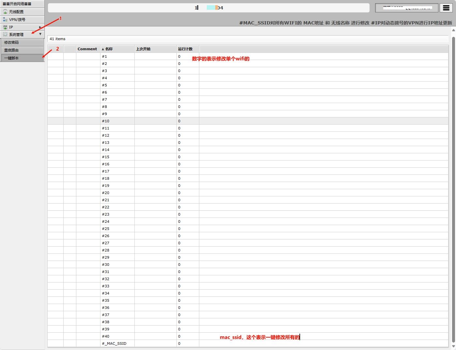Click the 系统管理 gear icon
The height and width of the screenshot is (350, 456).
pyautogui.click(x=5, y=34)
